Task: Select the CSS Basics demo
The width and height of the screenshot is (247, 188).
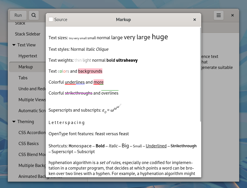Action: [x=29, y=144]
